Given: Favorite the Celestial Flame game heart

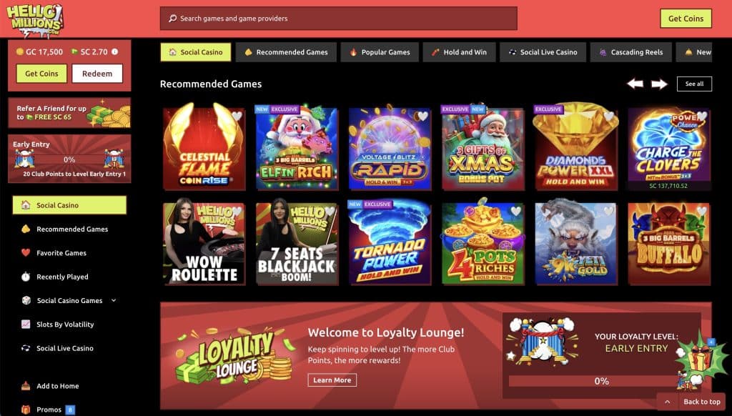Looking at the screenshot, I should (237, 116).
